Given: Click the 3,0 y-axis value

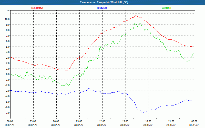Looking at the screenshot, I should click(x=8, y=58).
